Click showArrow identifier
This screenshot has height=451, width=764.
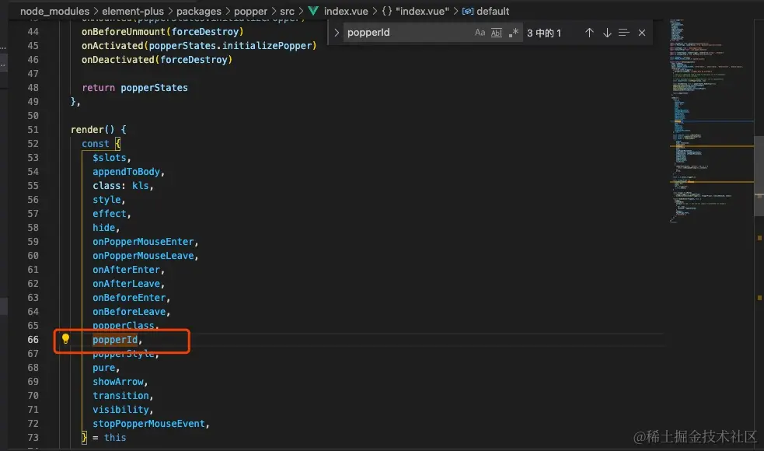(x=118, y=382)
